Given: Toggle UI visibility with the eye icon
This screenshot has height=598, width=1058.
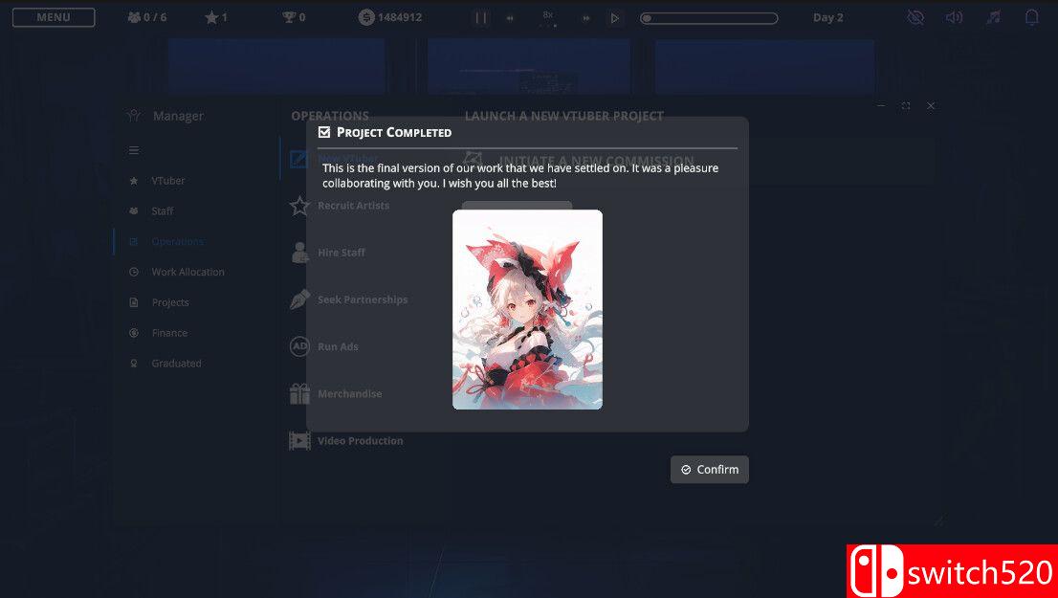Looking at the screenshot, I should click(x=915, y=16).
